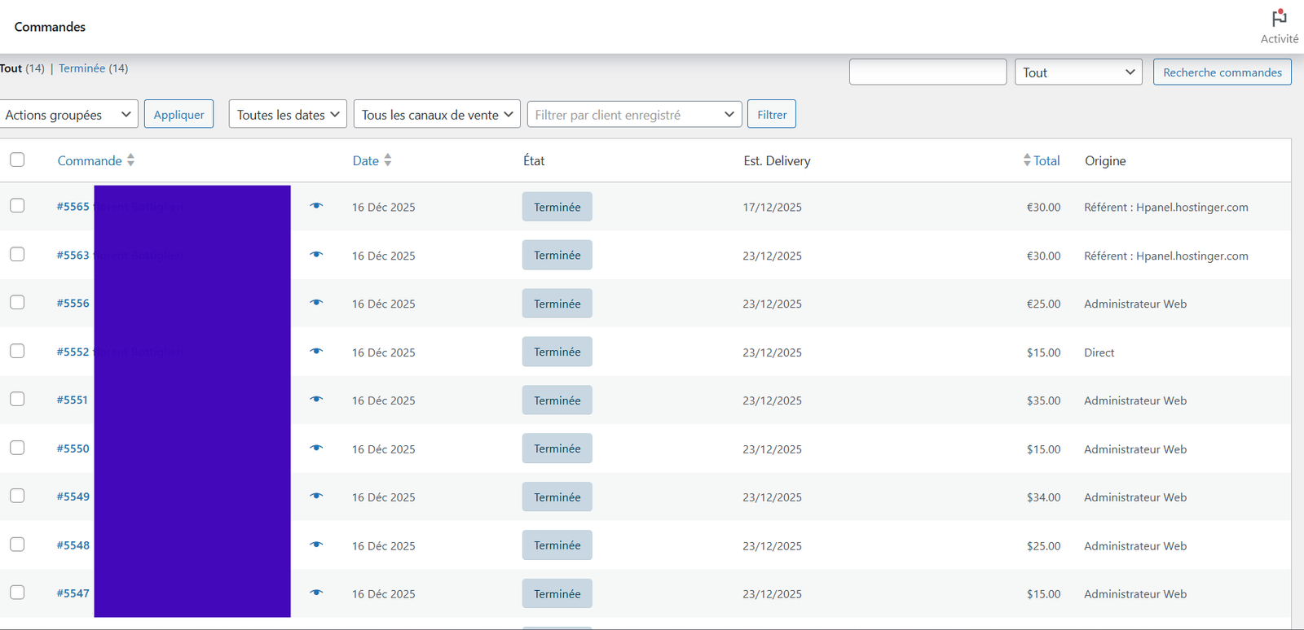
Task: Check the box for order #5552
Action: click(x=17, y=351)
